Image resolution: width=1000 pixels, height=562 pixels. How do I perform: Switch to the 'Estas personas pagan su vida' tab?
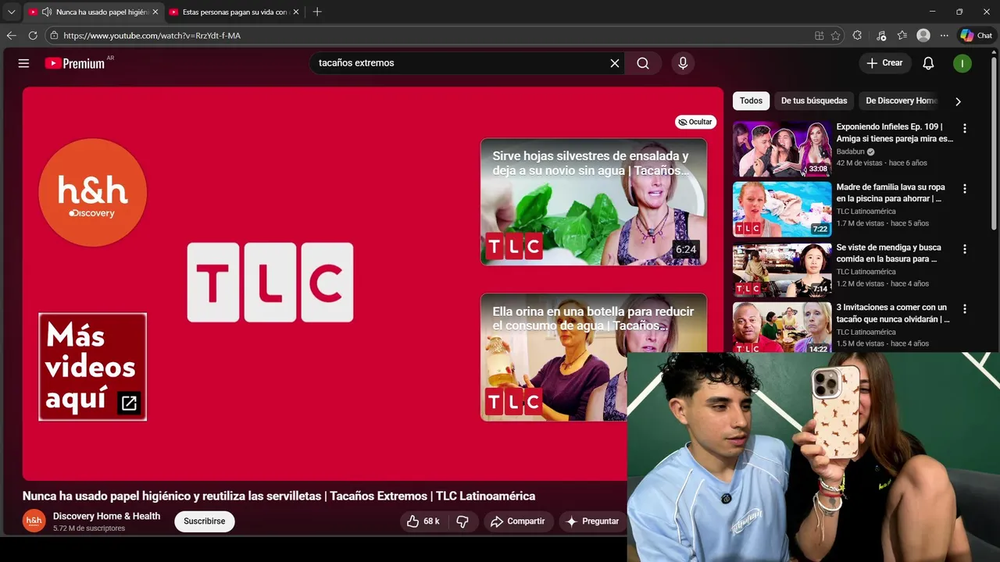pyautogui.click(x=234, y=12)
